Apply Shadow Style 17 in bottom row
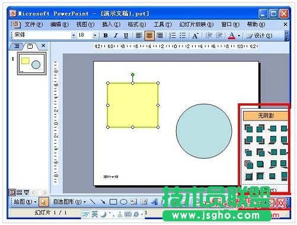Screen dimensions: 297x225 pos(248,176)
